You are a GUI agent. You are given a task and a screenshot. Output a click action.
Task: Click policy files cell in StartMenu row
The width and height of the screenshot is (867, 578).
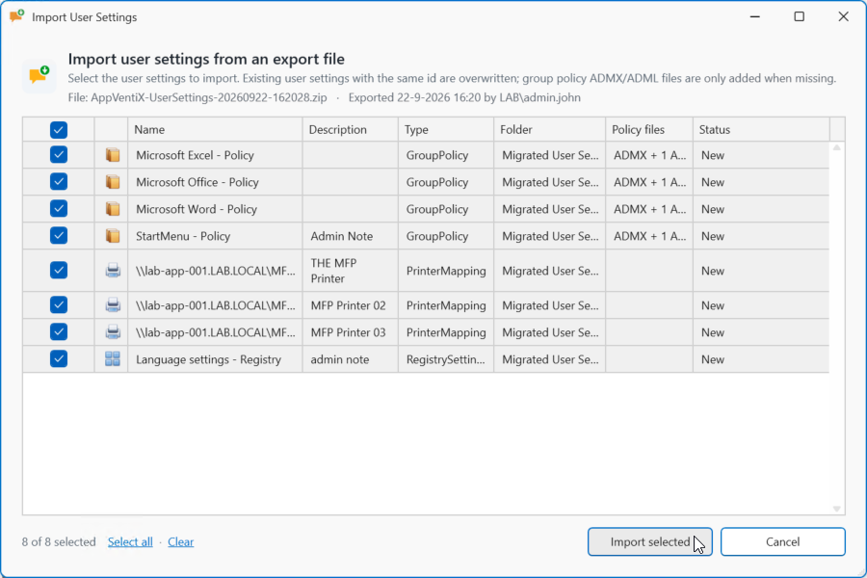(x=649, y=237)
